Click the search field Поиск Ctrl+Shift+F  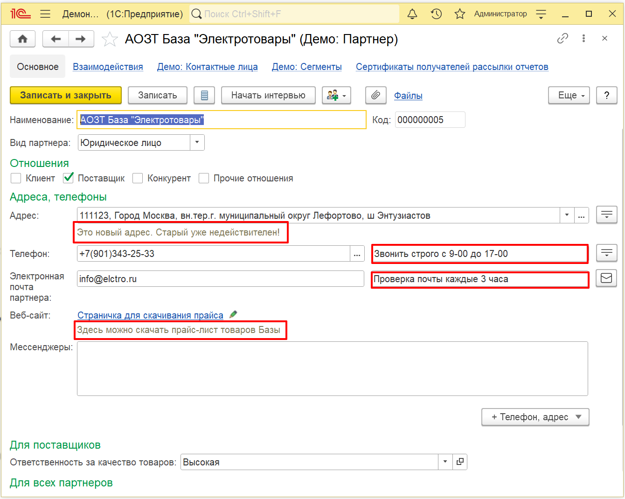click(295, 14)
